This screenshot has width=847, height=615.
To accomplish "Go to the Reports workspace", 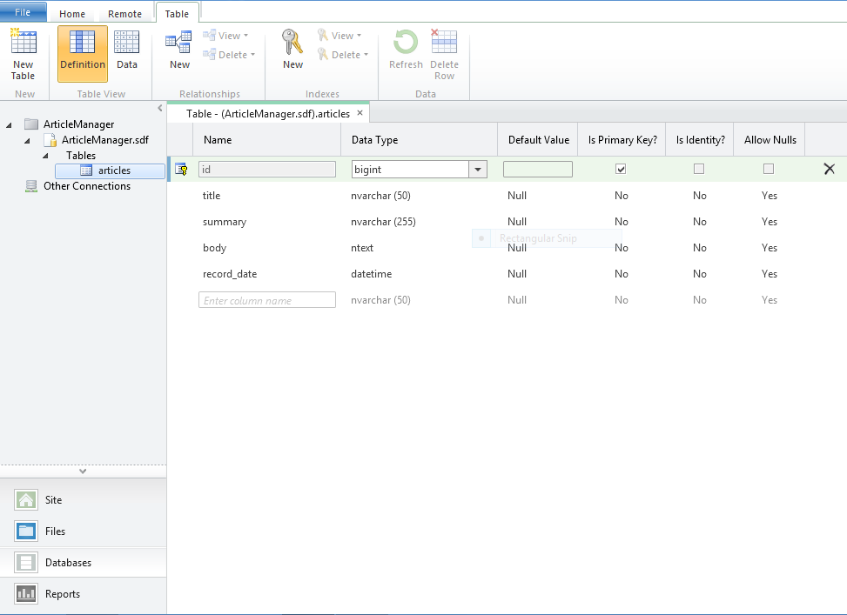I will pyautogui.click(x=62, y=594).
